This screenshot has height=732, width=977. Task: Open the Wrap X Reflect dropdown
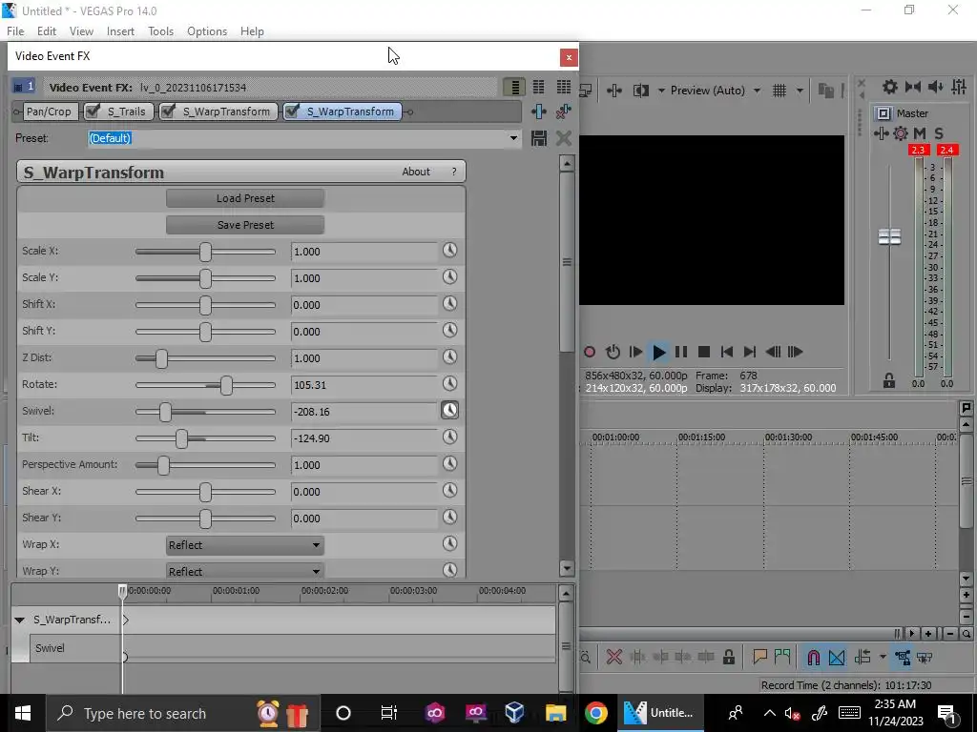[x=245, y=545]
